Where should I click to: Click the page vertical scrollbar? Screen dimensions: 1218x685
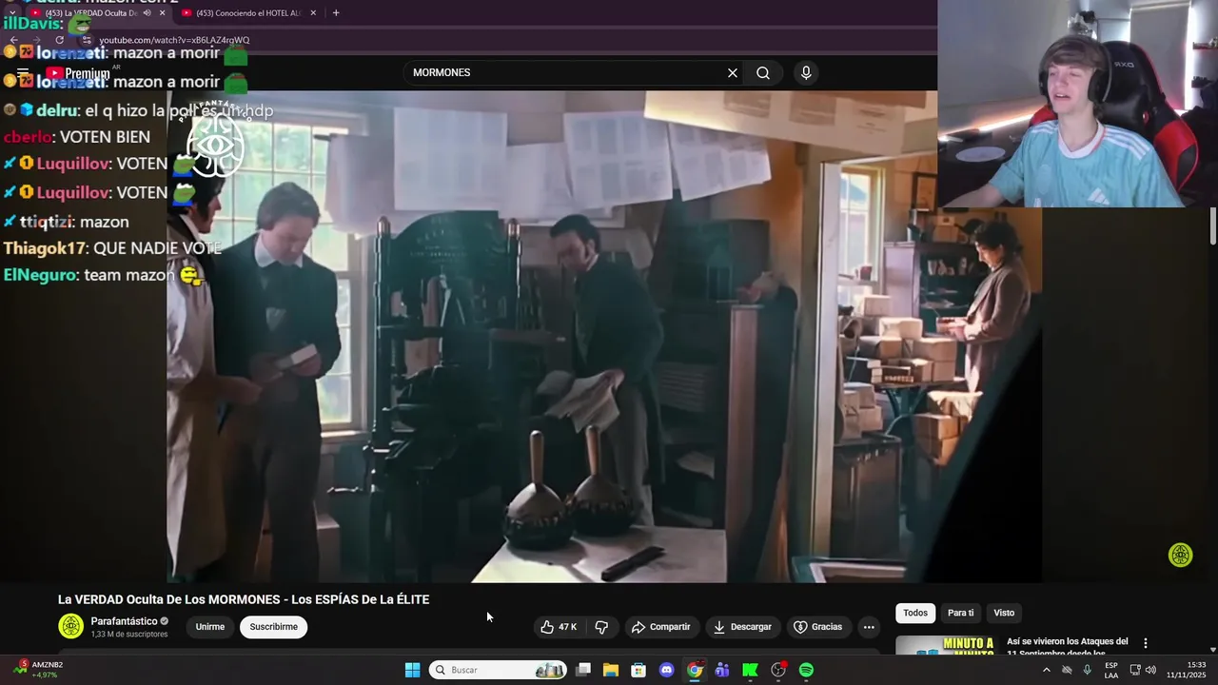click(x=1213, y=226)
